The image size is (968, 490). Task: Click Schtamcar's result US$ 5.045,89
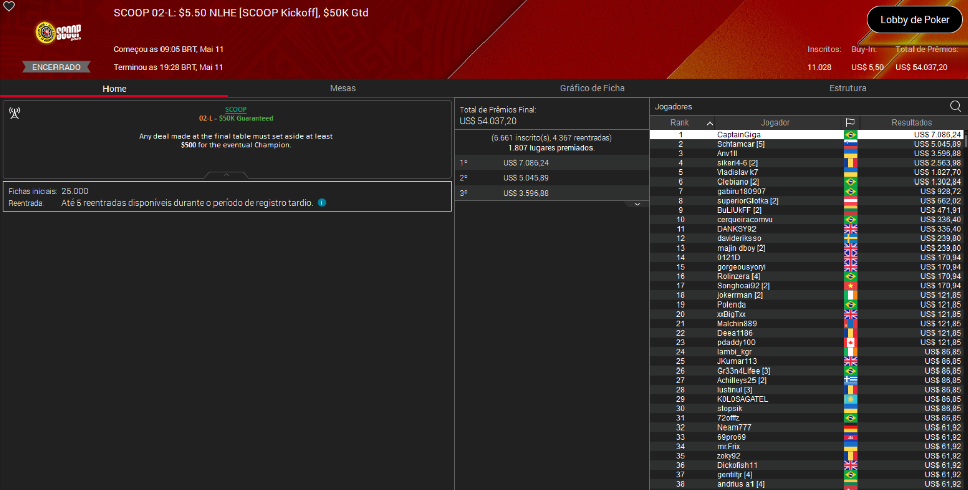point(937,144)
